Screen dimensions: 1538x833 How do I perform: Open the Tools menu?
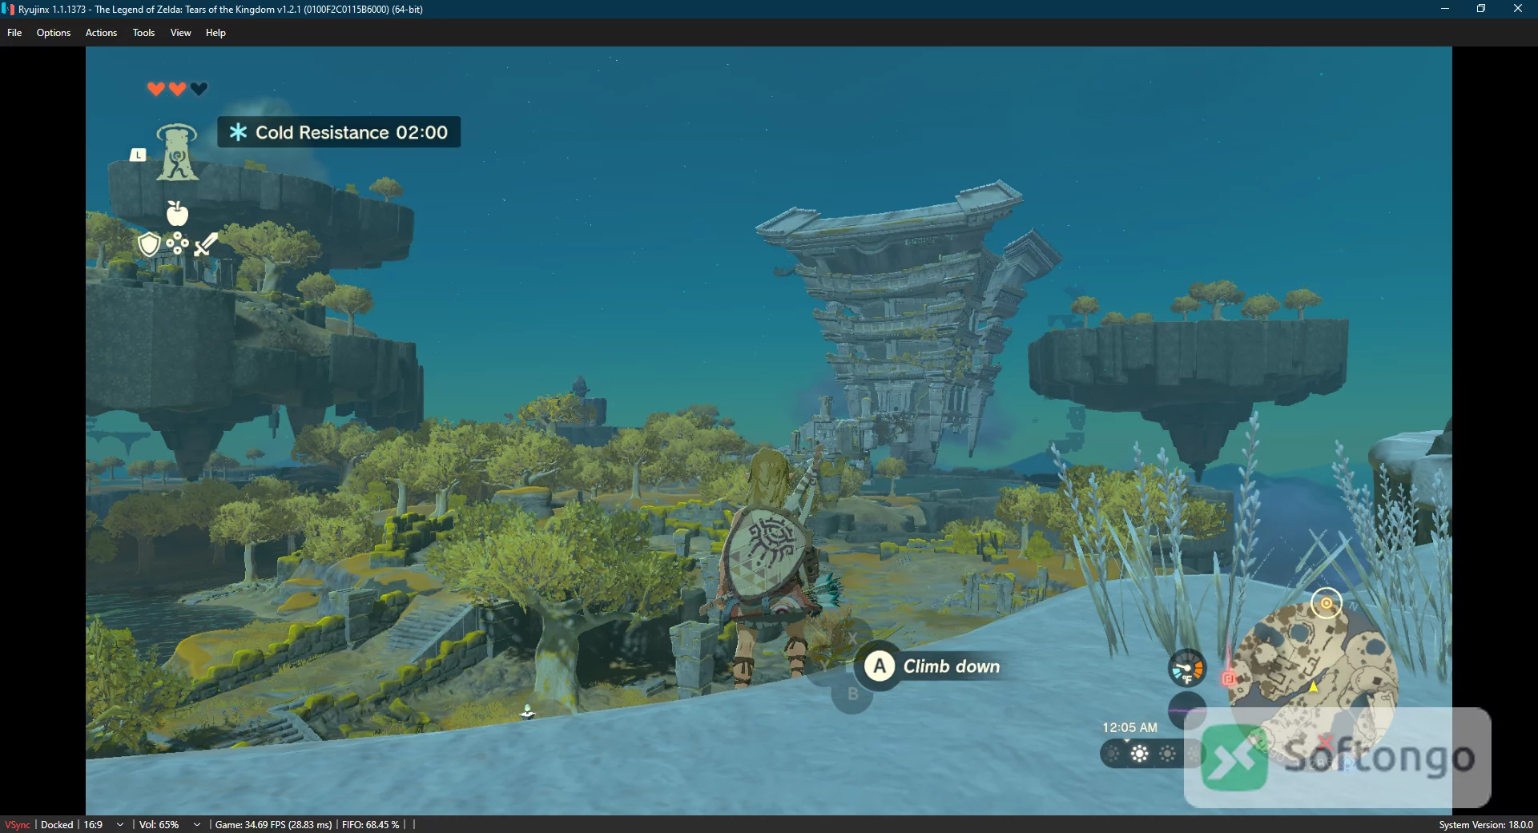143,33
